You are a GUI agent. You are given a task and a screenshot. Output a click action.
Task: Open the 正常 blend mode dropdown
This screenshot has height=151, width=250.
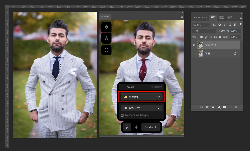pos(204,31)
